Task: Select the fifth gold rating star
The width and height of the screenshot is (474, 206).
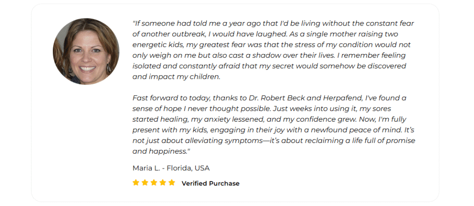Action: coord(172,182)
